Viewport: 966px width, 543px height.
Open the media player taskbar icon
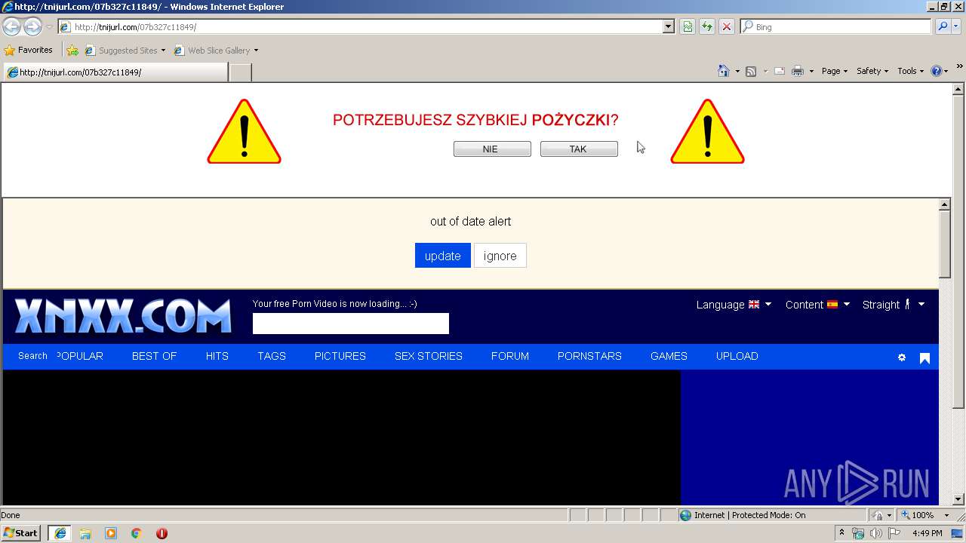coord(111,533)
